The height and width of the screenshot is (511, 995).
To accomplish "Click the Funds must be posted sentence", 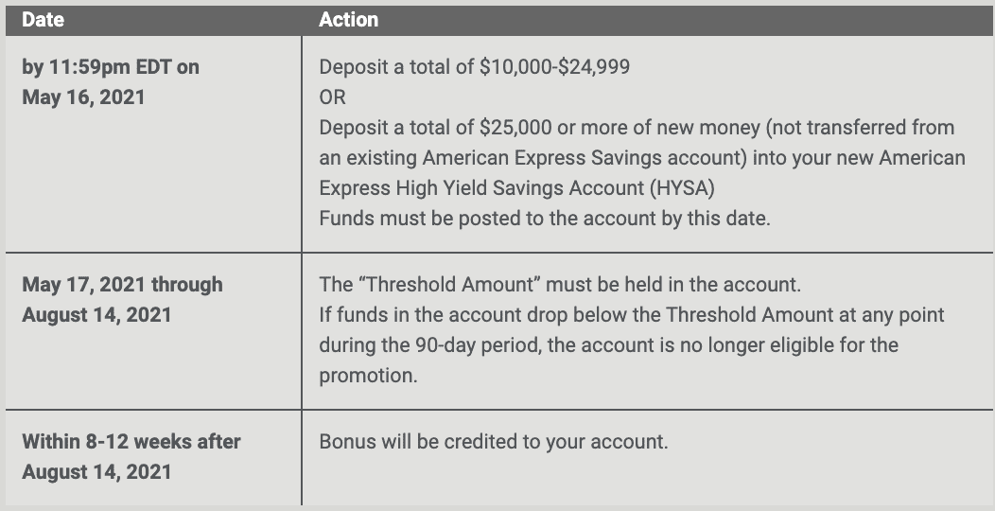I will point(545,219).
